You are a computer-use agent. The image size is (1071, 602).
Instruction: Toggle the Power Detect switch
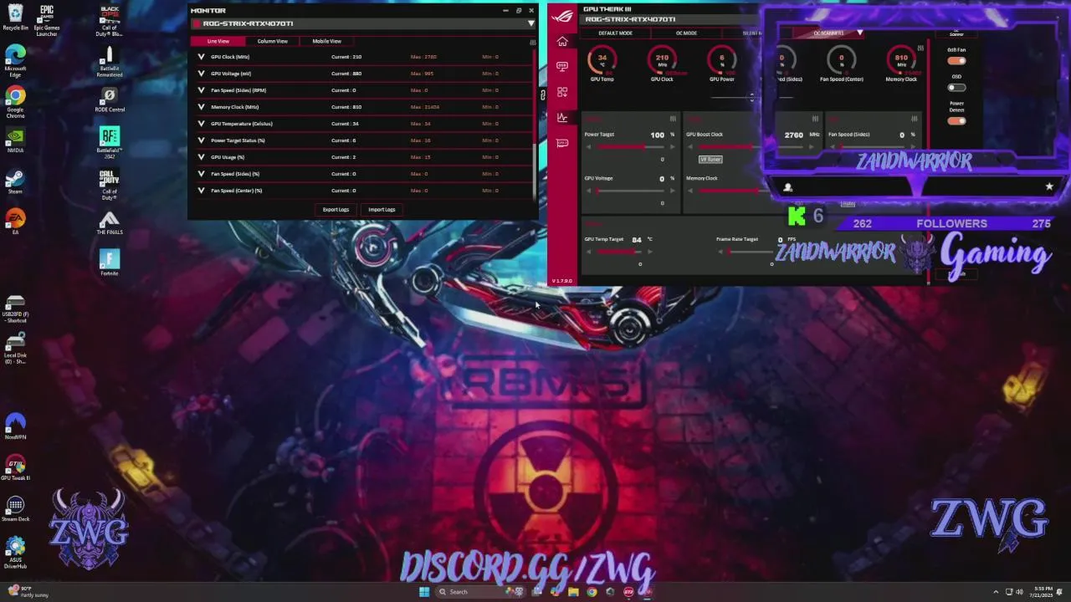[x=956, y=120]
